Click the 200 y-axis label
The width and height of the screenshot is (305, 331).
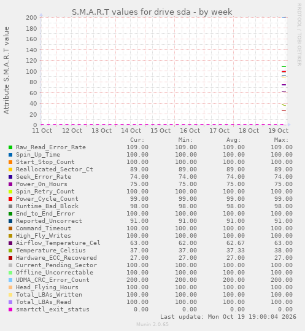coord(31,18)
